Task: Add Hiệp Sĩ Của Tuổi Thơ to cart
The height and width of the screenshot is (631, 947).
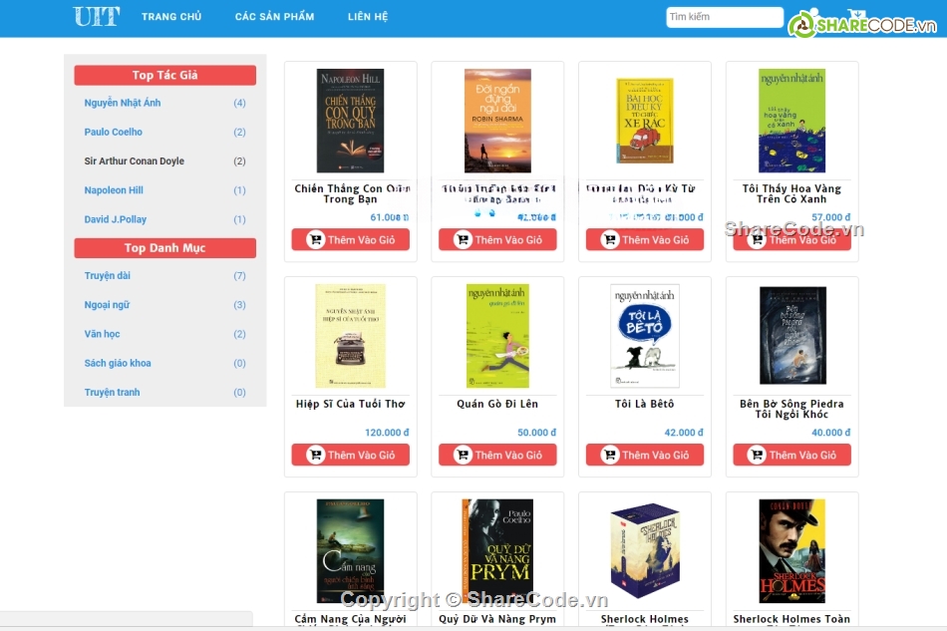Action: point(350,455)
